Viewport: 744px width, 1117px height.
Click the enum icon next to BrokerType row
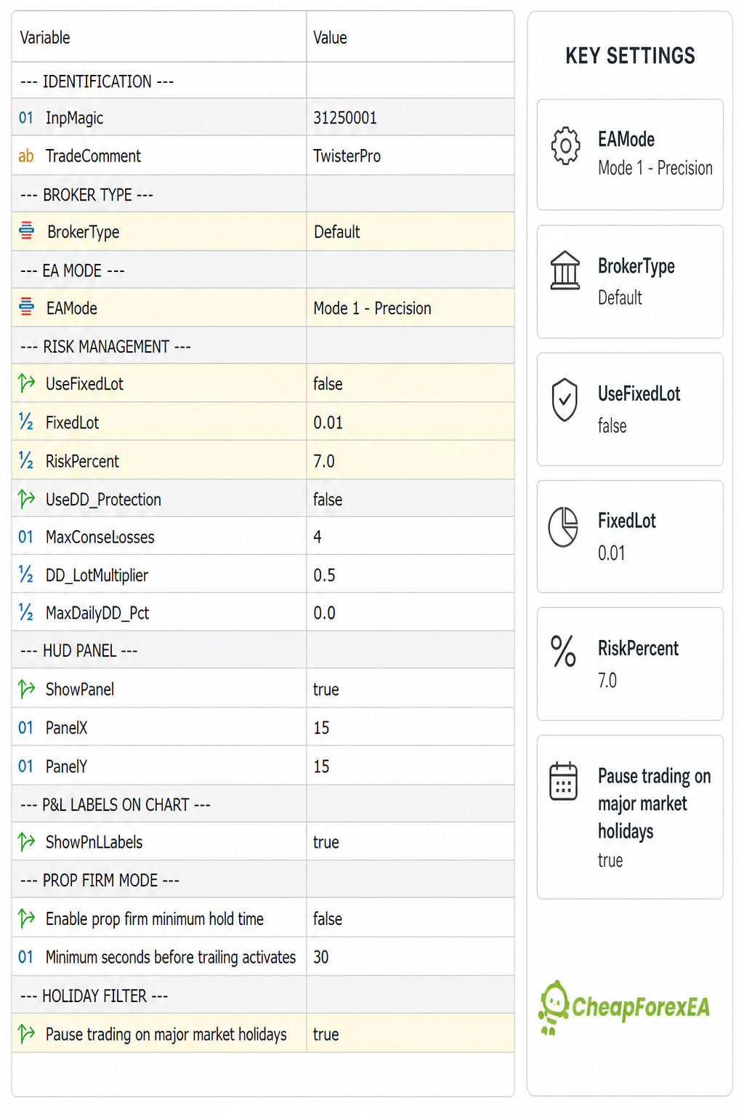point(27,231)
